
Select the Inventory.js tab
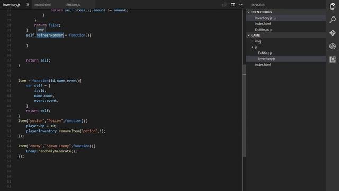12,5
